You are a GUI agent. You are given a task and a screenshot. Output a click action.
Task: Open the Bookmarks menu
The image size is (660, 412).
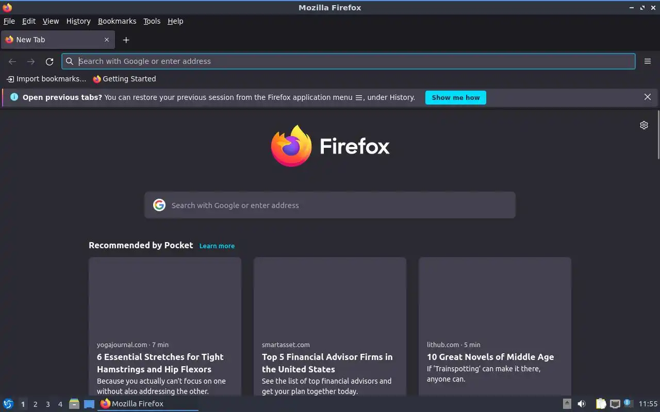(x=117, y=21)
